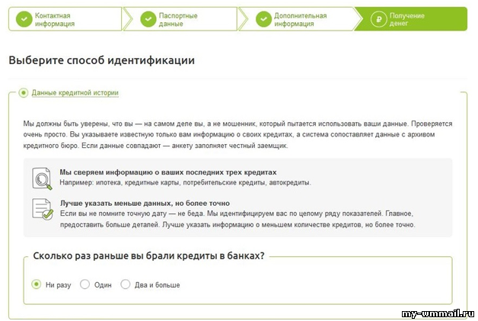The height and width of the screenshot is (321, 478).
Task: Click the green checkmark icon for Контактная информация
Action: point(24,19)
